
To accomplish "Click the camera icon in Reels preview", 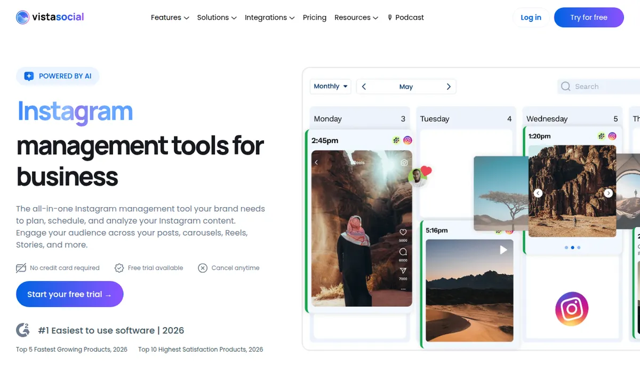I will (404, 162).
